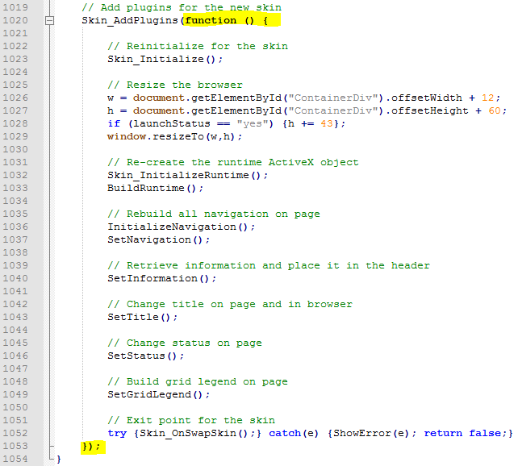Click the comment "// Resize the browser"
Screen dimensions: 518x466
(x=175, y=85)
